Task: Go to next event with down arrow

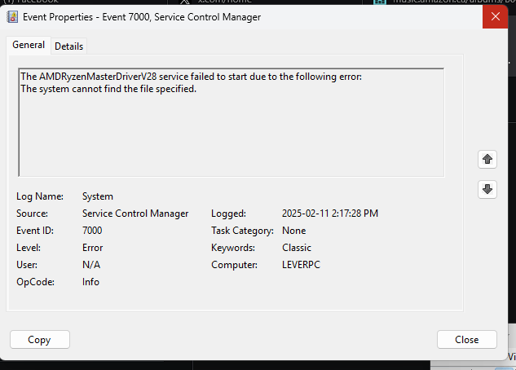Action: [x=487, y=189]
